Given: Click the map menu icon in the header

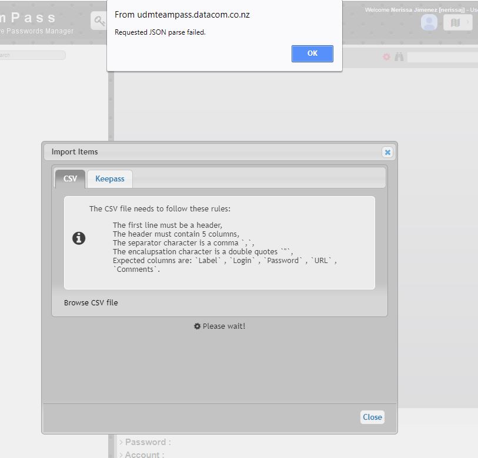Looking at the screenshot, I should pos(457,22).
